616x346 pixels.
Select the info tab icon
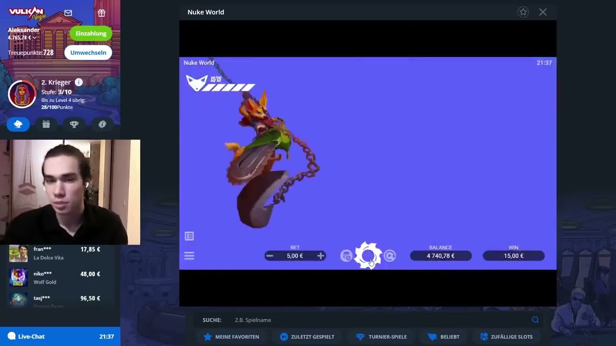coord(102,124)
